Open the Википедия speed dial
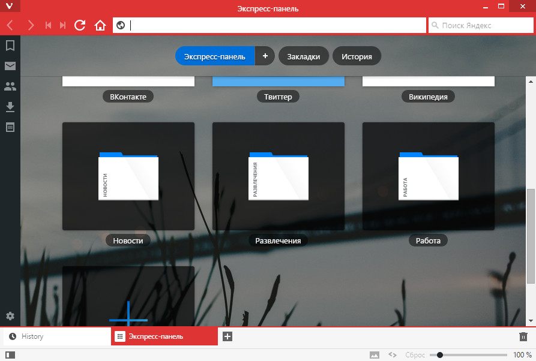 click(429, 82)
